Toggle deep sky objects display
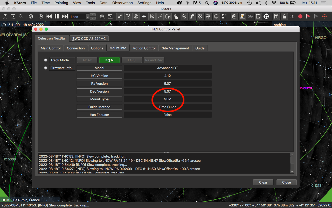Screen dimensions: 332x208 point(128,16)
